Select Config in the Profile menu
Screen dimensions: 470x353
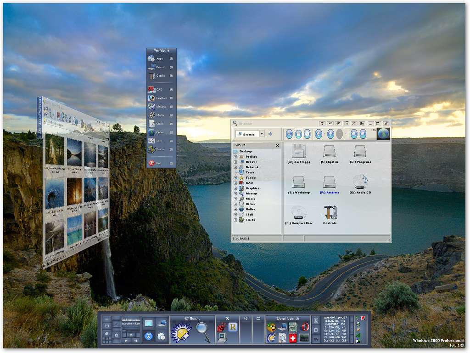(x=160, y=76)
